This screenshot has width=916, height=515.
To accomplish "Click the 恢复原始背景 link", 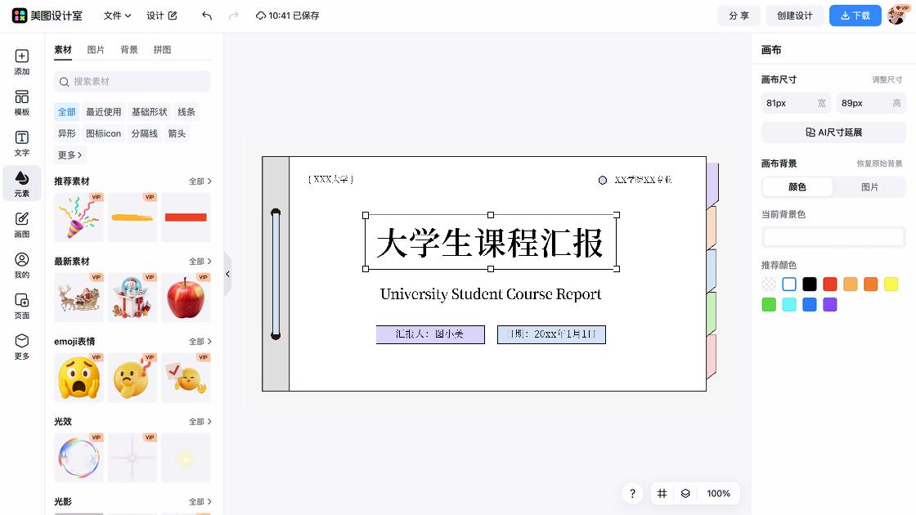I will [x=879, y=164].
